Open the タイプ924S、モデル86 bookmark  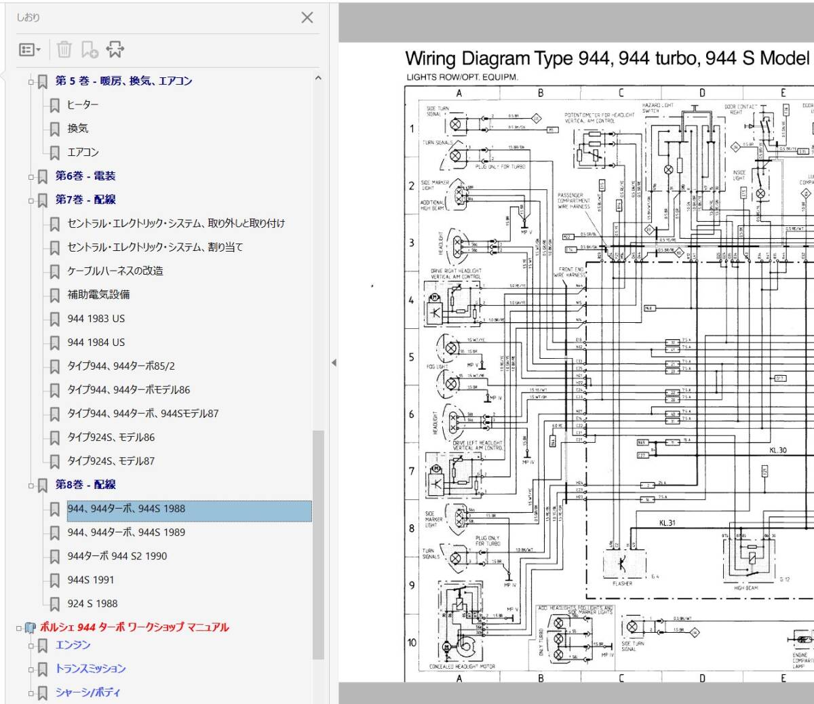(111, 437)
